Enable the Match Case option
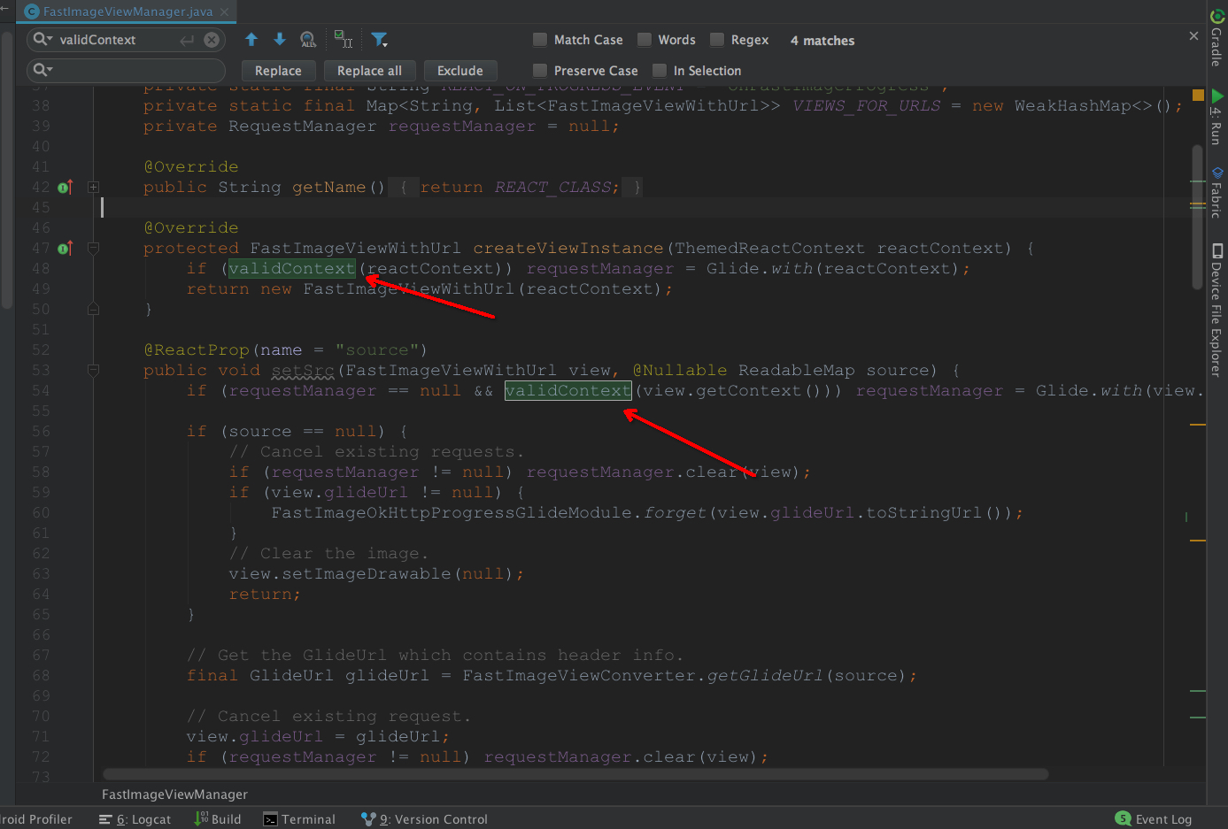Screen dimensions: 1228x829 coord(539,39)
